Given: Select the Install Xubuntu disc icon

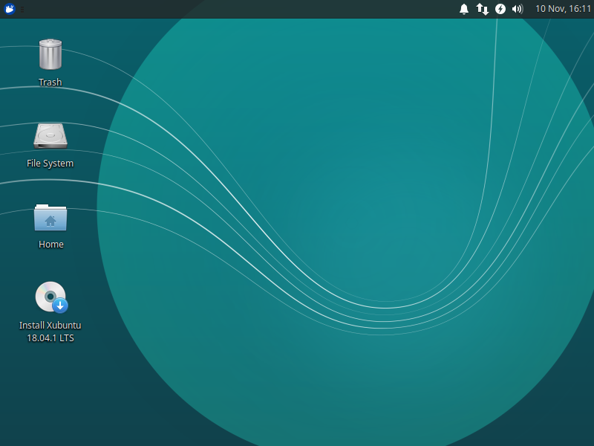Looking at the screenshot, I should [50, 297].
